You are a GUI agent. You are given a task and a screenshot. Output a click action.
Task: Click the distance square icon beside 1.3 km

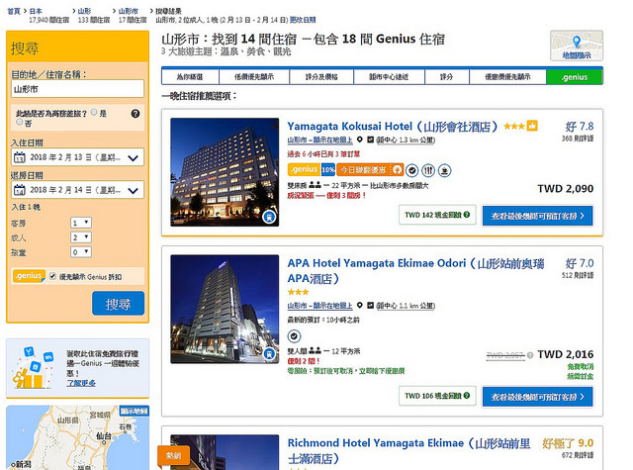370,140
